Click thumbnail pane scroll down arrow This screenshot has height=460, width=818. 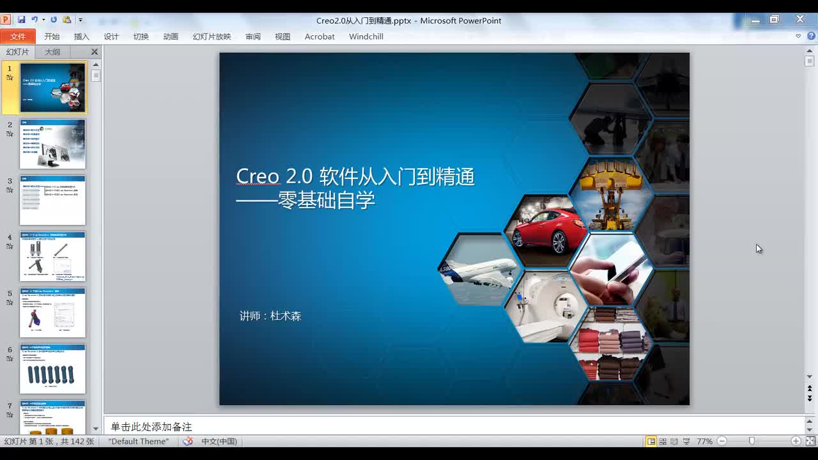click(x=96, y=429)
